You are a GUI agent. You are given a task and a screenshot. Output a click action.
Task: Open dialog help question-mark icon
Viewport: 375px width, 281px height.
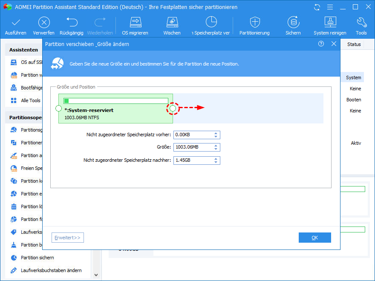[321, 44]
